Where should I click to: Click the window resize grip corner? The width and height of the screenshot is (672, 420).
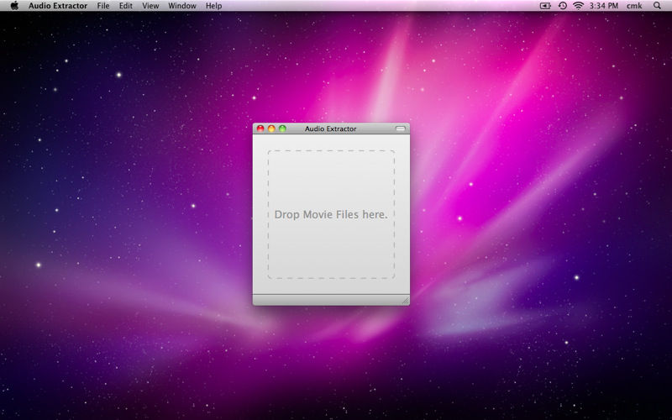(406, 301)
